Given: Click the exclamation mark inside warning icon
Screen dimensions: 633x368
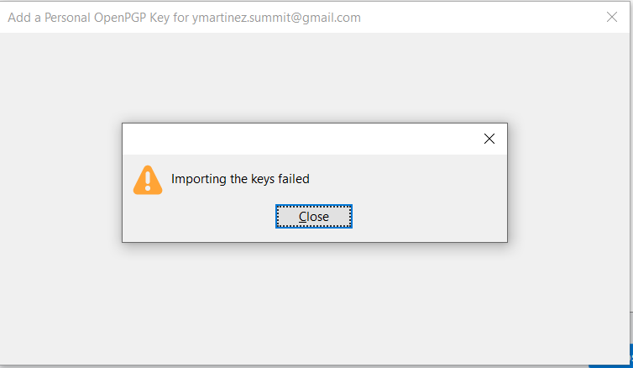Looking at the screenshot, I should pos(148,181).
